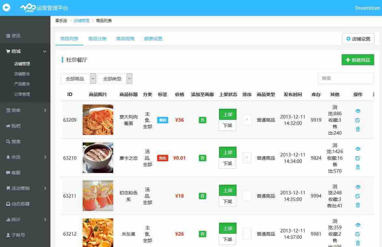
Task: Open the 全部类型 dropdown
Action: pyautogui.click(x=116, y=78)
